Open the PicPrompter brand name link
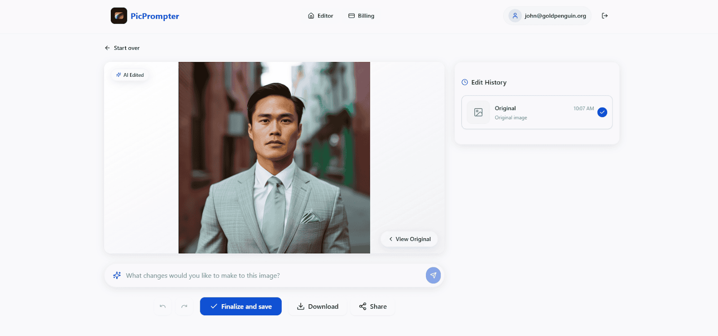The width and height of the screenshot is (718, 336). coord(155,16)
